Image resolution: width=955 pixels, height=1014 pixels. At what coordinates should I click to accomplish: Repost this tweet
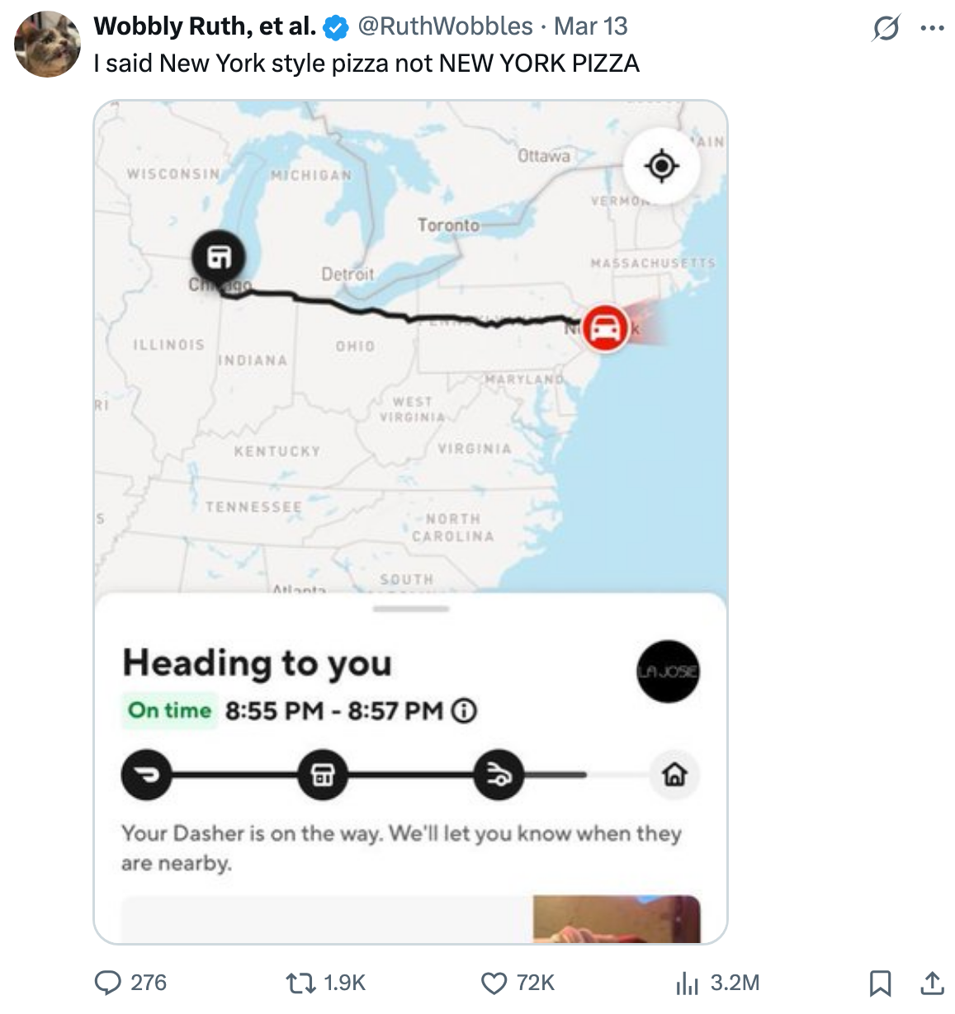[295, 982]
